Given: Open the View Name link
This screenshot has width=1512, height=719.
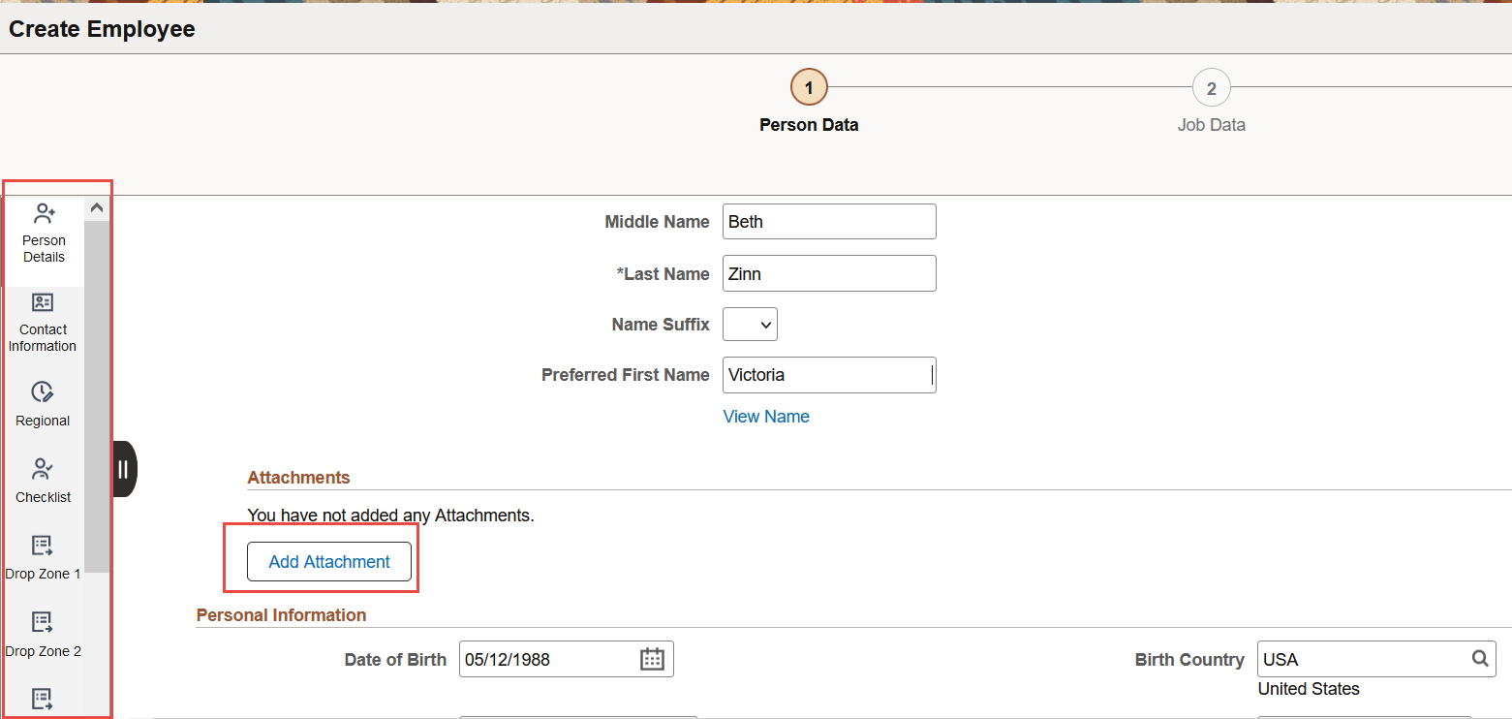Looking at the screenshot, I should [766, 417].
